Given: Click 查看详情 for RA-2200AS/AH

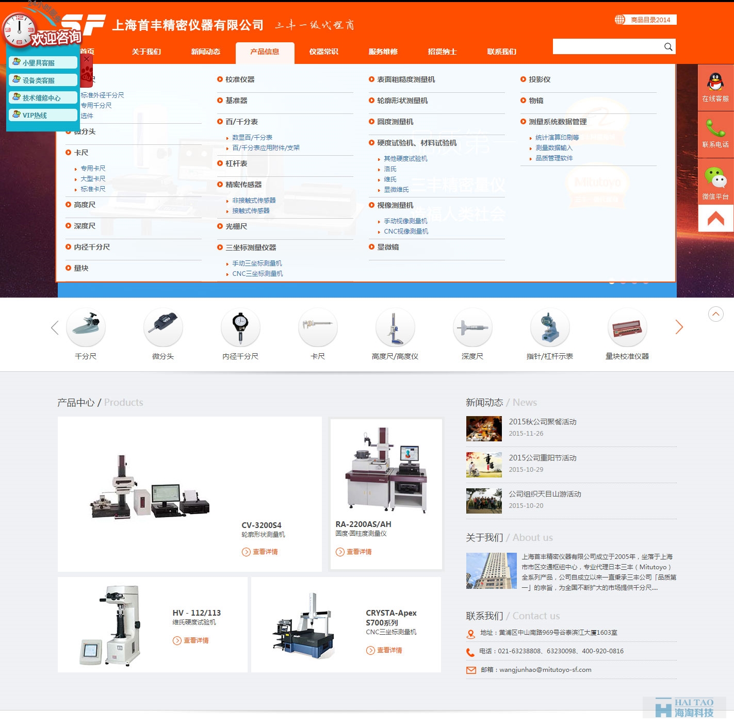Looking at the screenshot, I should [x=354, y=552].
